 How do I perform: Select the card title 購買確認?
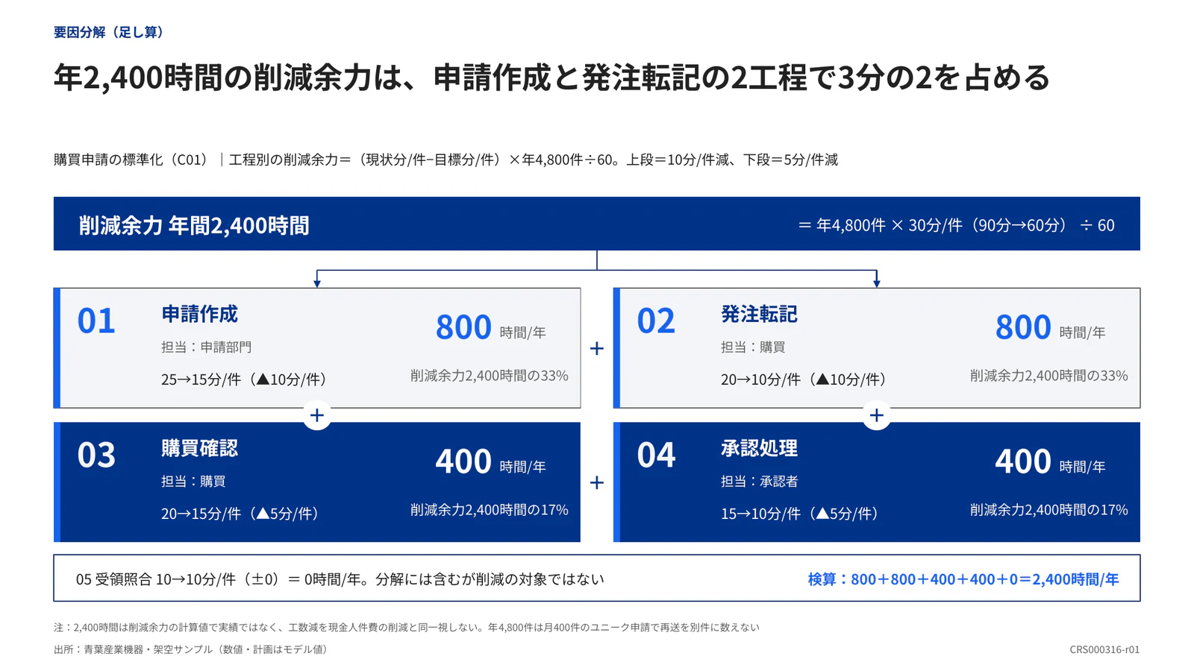(199, 448)
